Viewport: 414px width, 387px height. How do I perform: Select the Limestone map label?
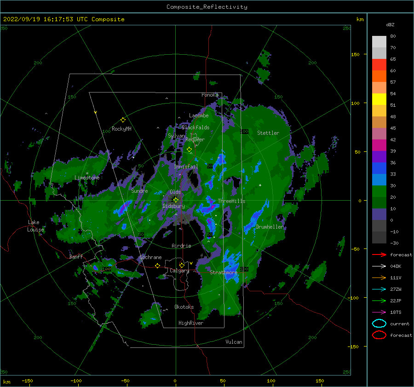(x=87, y=178)
